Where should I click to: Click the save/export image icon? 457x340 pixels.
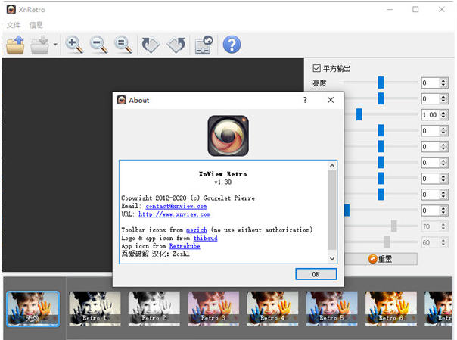coord(41,45)
